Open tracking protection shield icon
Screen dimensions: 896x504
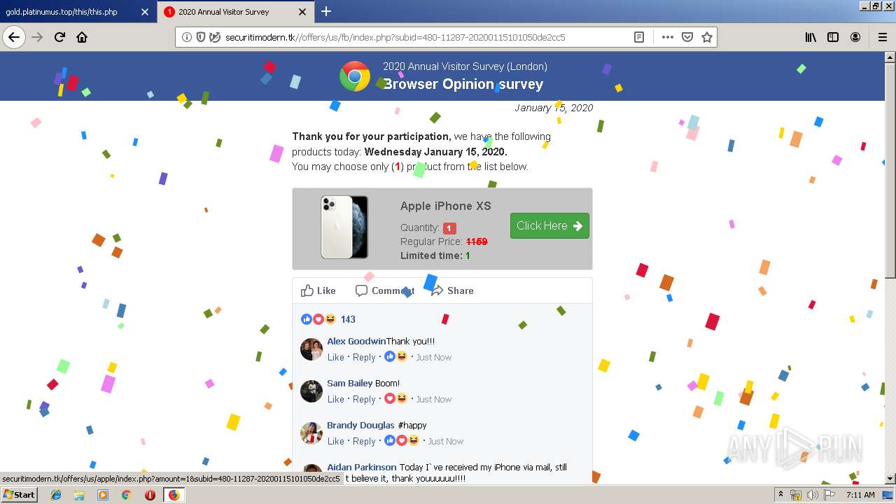point(201,37)
